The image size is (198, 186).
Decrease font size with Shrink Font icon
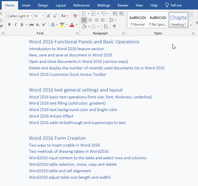[55, 16]
